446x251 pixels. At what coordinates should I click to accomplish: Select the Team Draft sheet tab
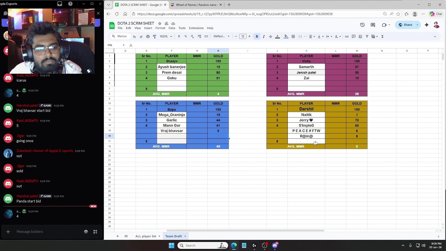pyautogui.click(x=176, y=236)
